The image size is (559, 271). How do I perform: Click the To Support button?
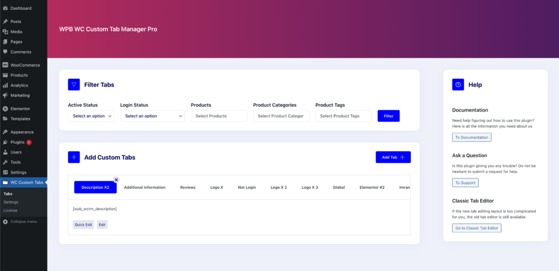point(465,182)
